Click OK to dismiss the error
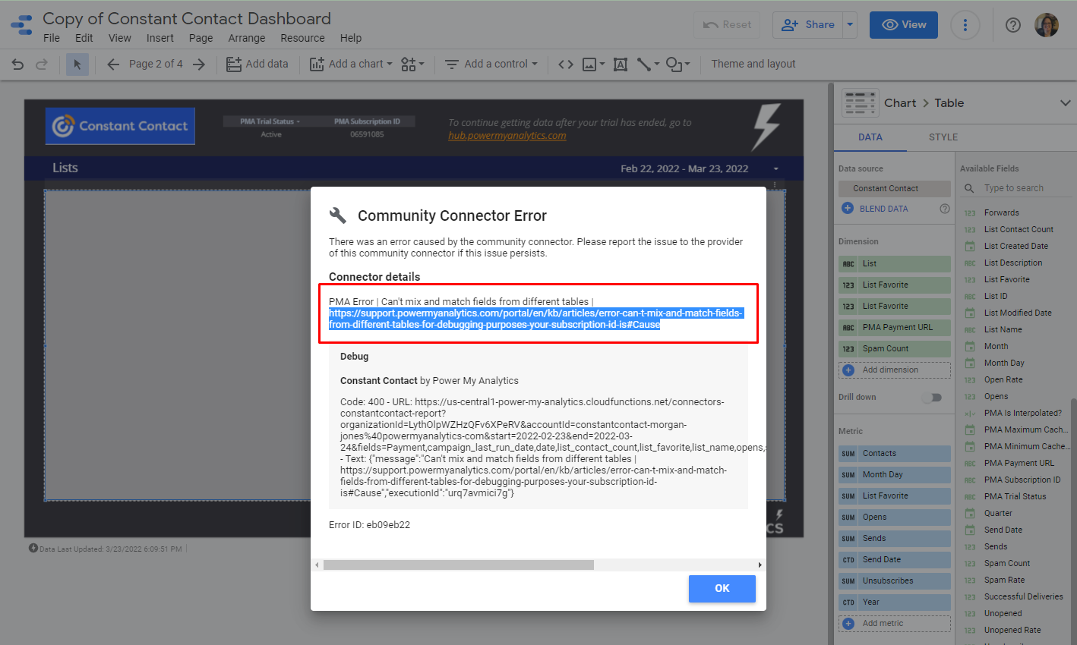Screen dimensions: 1077x645 point(722,588)
